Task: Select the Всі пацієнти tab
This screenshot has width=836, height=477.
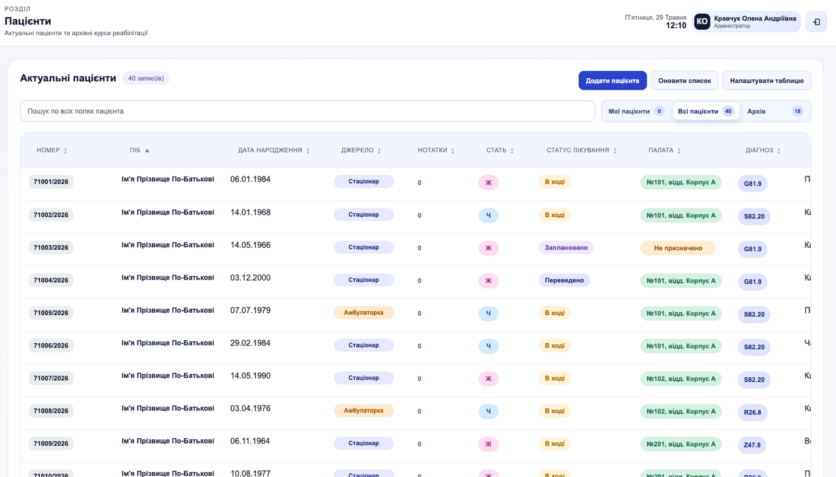Action: click(x=706, y=111)
